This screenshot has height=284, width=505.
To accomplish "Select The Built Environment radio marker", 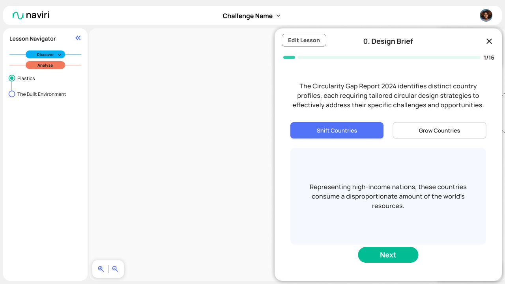I will point(12,94).
